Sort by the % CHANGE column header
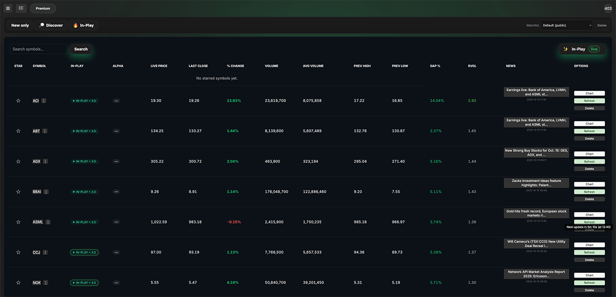The width and height of the screenshot is (616, 297). tap(235, 66)
